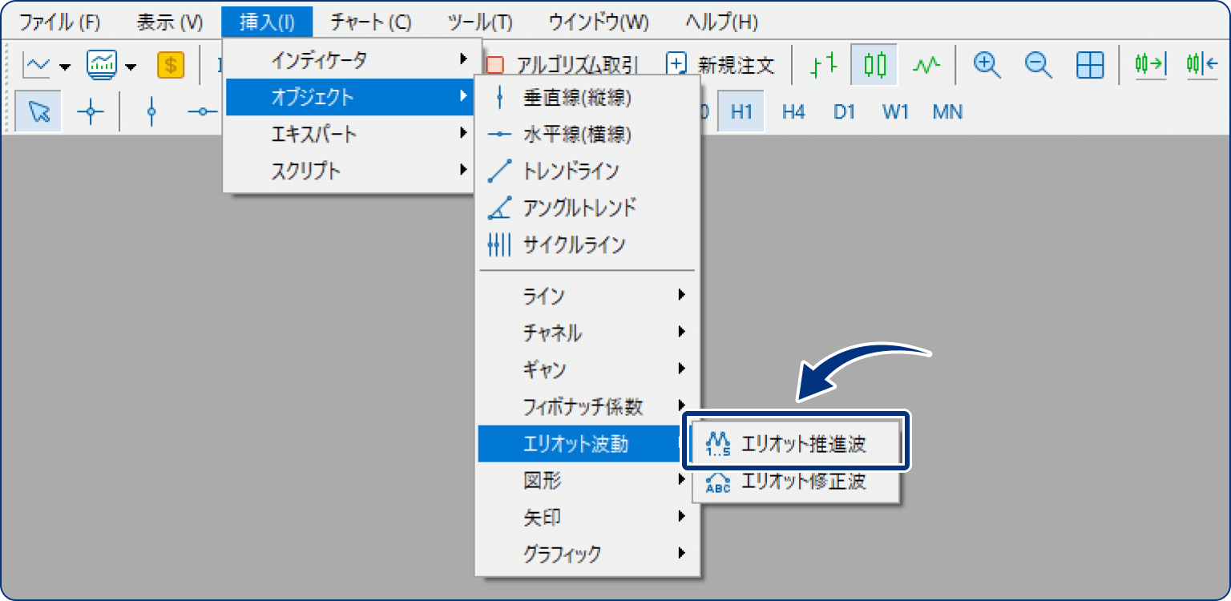Viewport: 1231px width, 601px height.
Task: Expand the ギャン submenu
Action: (587, 369)
